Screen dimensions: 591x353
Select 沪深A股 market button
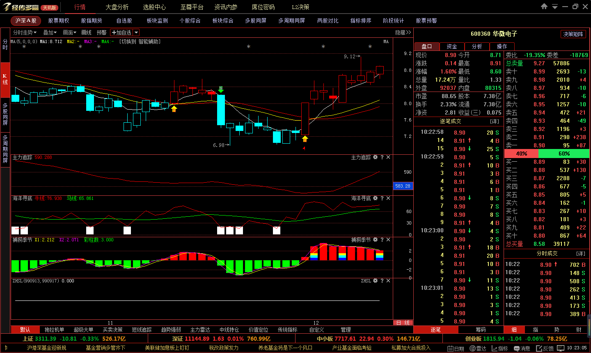[26, 21]
